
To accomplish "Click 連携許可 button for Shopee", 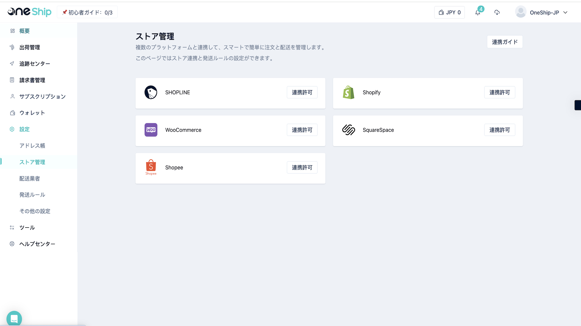I will (302, 168).
